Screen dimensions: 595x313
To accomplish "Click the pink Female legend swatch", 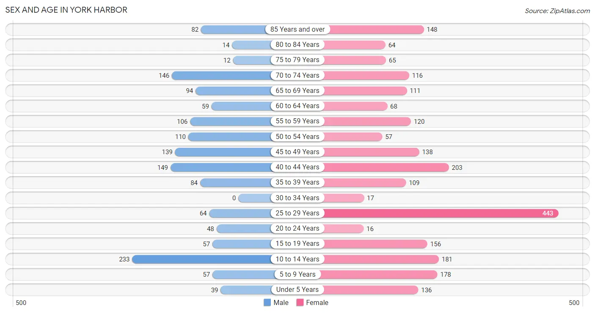I will (300, 302).
